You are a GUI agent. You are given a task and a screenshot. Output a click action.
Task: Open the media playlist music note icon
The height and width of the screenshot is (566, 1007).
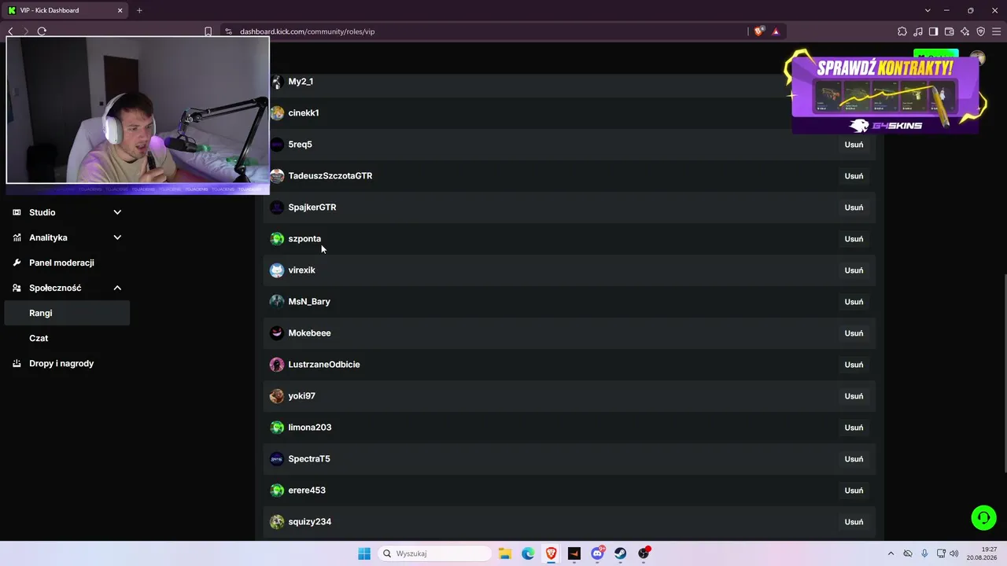[x=918, y=31]
